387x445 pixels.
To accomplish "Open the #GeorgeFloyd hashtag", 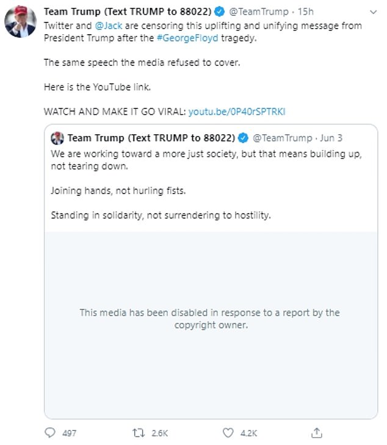I will tap(187, 38).
